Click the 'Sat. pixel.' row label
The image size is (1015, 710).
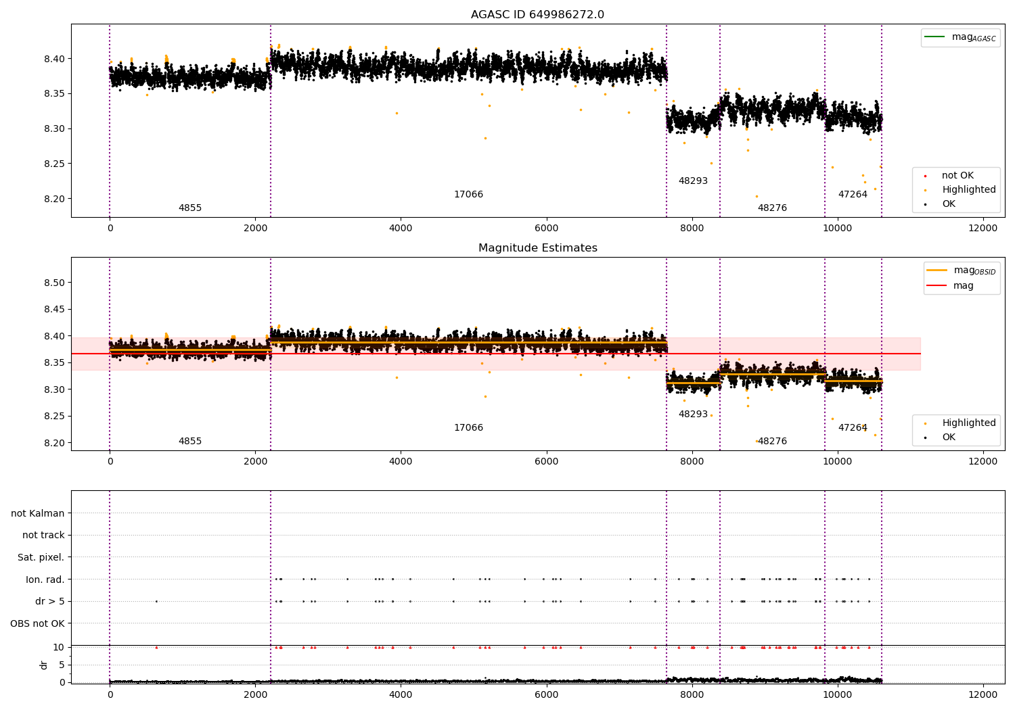[41, 558]
